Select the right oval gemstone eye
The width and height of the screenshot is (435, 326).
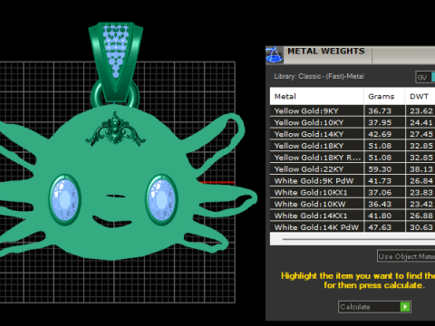coord(161,199)
